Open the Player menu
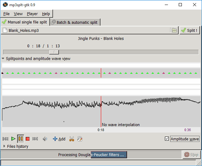The image size is (202, 166). point(32,14)
